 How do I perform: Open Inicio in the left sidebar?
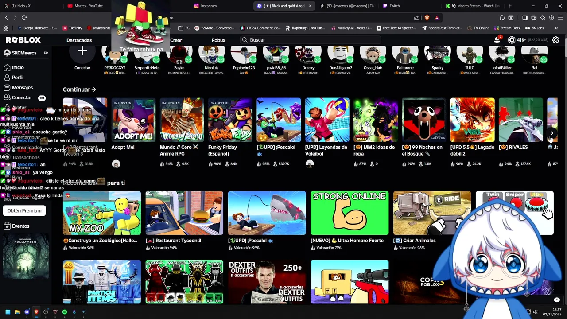click(x=13, y=67)
